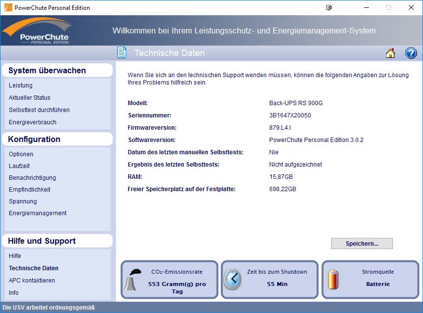Click the Technische Daten document icon

[122, 53]
